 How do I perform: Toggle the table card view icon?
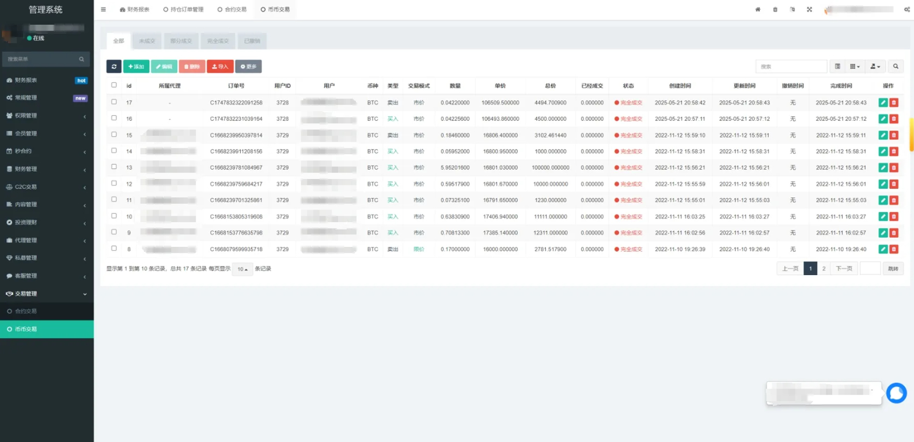pyautogui.click(x=837, y=67)
